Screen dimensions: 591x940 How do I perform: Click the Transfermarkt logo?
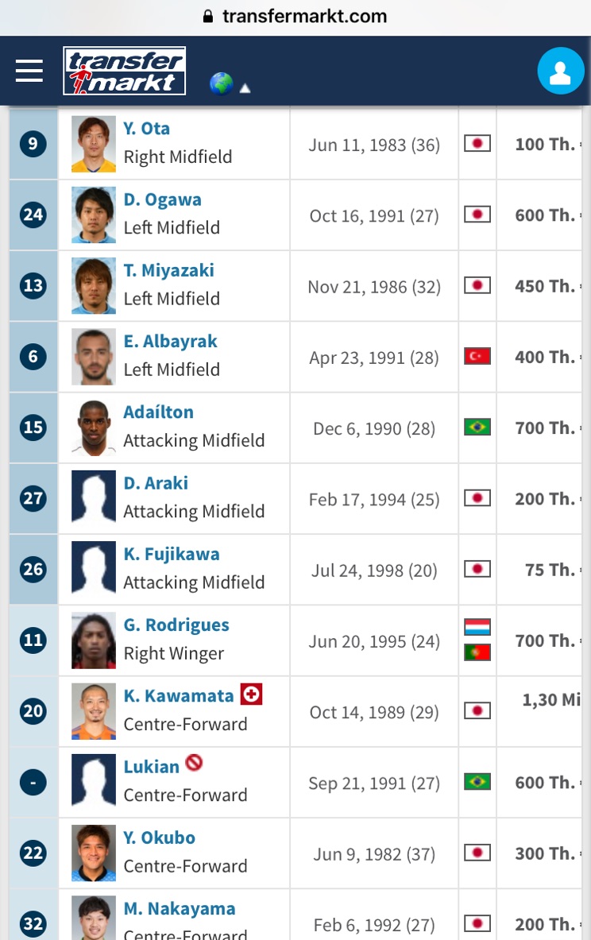coord(125,72)
